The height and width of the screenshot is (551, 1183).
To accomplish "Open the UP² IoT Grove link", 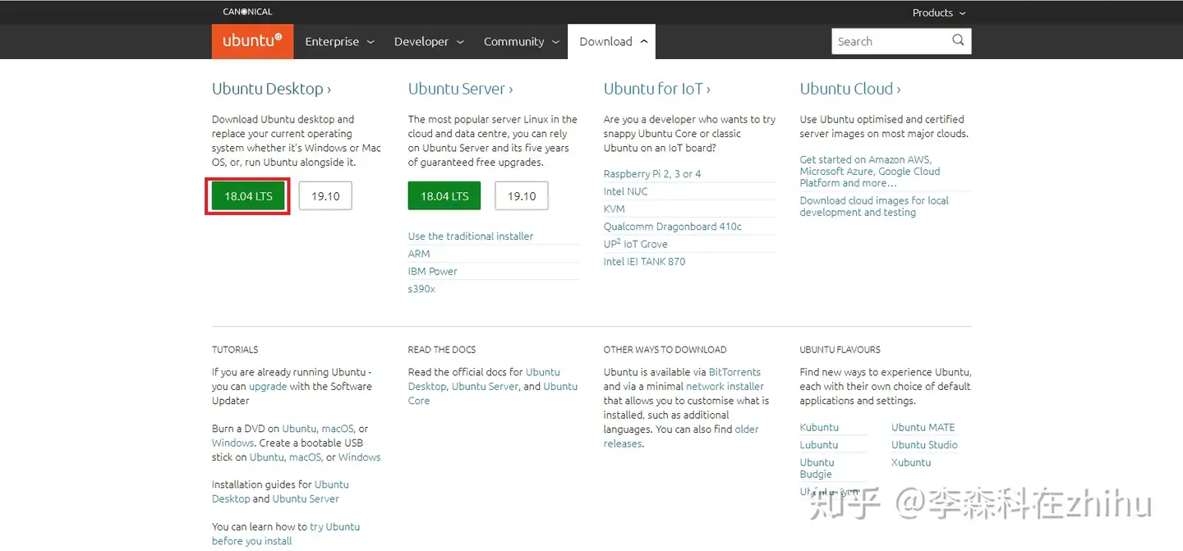I will coord(636,244).
